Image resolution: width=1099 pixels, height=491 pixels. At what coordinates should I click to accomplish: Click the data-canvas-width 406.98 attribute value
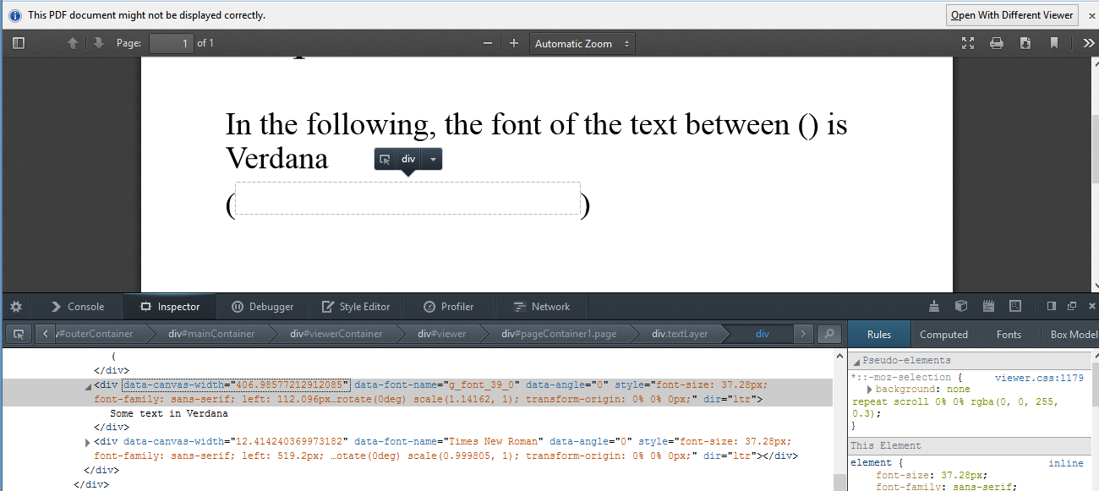click(290, 385)
